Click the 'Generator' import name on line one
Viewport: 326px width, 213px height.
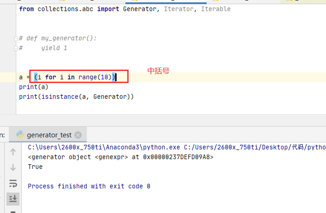(139, 9)
